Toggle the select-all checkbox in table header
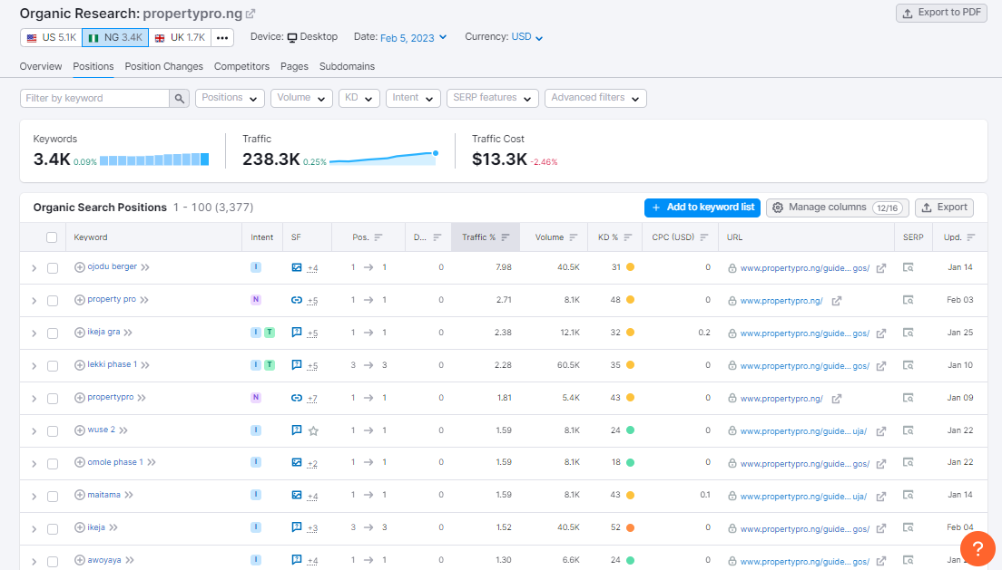Viewport: 1002px width, 570px height. click(x=52, y=237)
